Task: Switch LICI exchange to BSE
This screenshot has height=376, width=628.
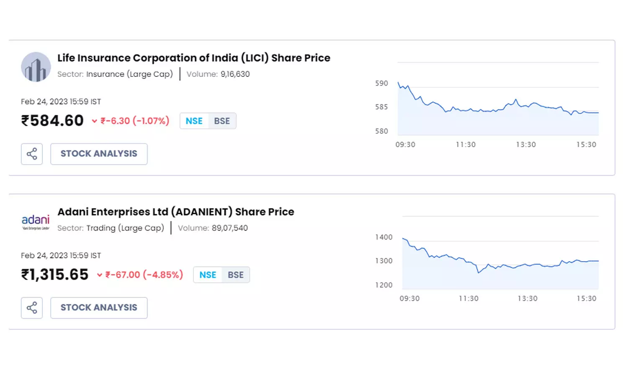Action: point(222,121)
